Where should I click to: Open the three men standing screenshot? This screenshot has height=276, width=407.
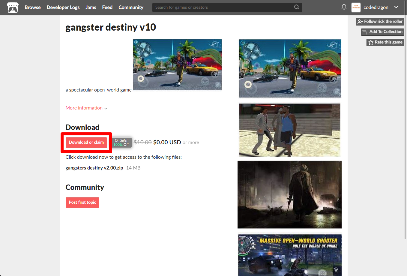coord(289,130)
